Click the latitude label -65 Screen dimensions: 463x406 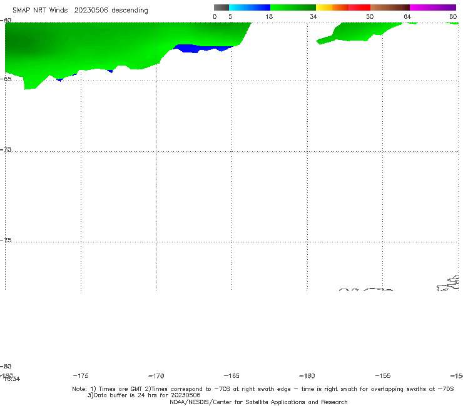pyautogui.click(x=6, y=79)
